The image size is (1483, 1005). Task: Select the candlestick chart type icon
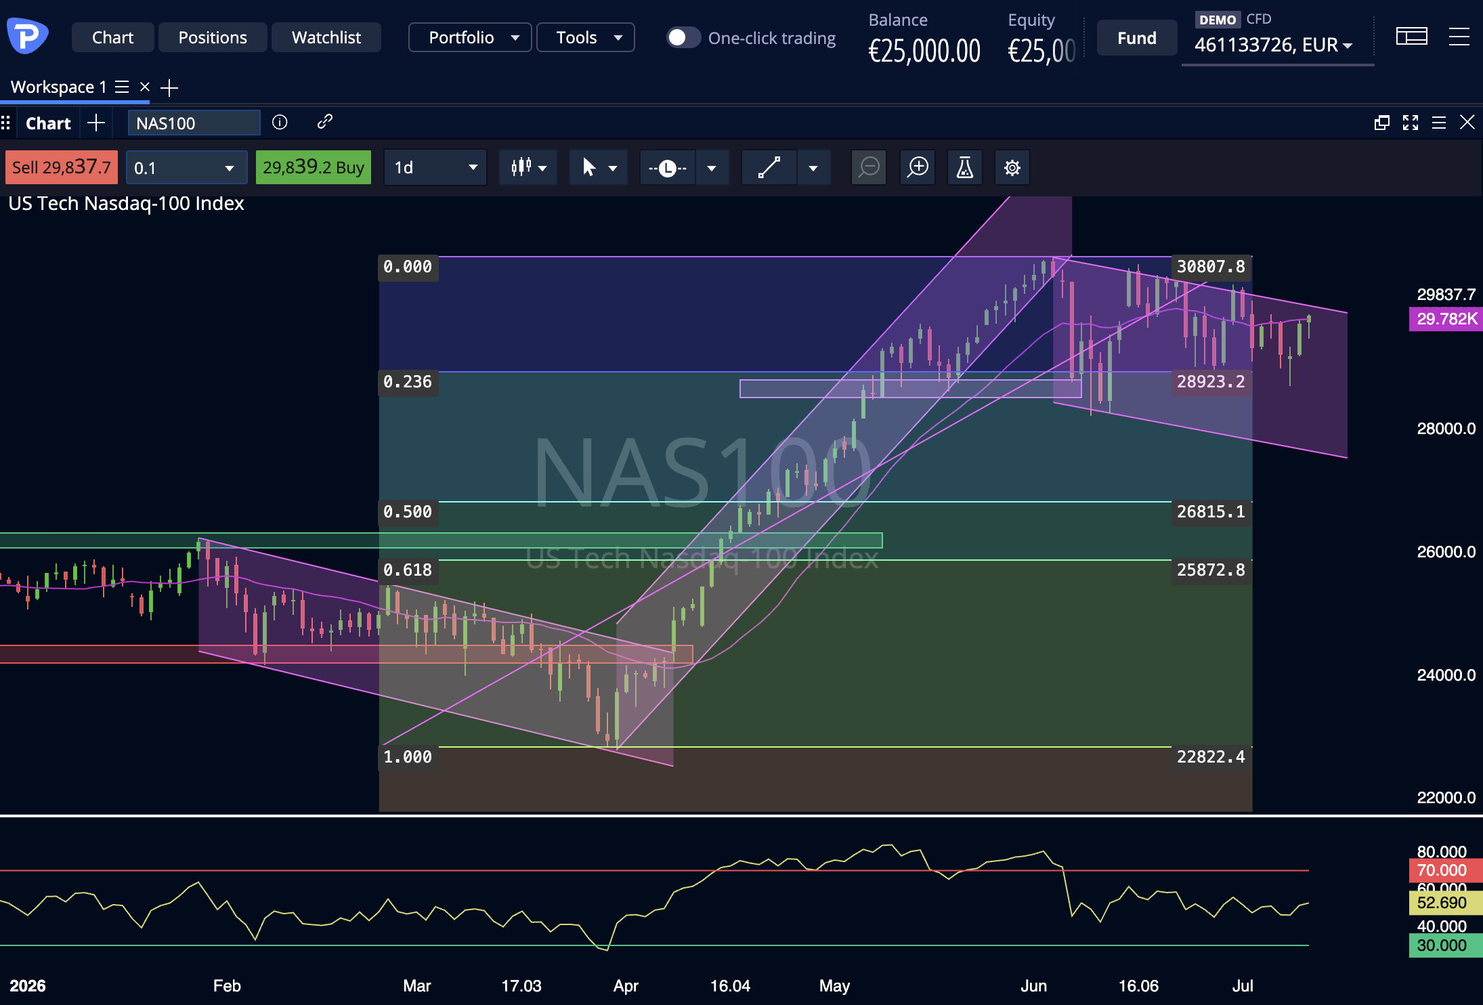(521, 167)
